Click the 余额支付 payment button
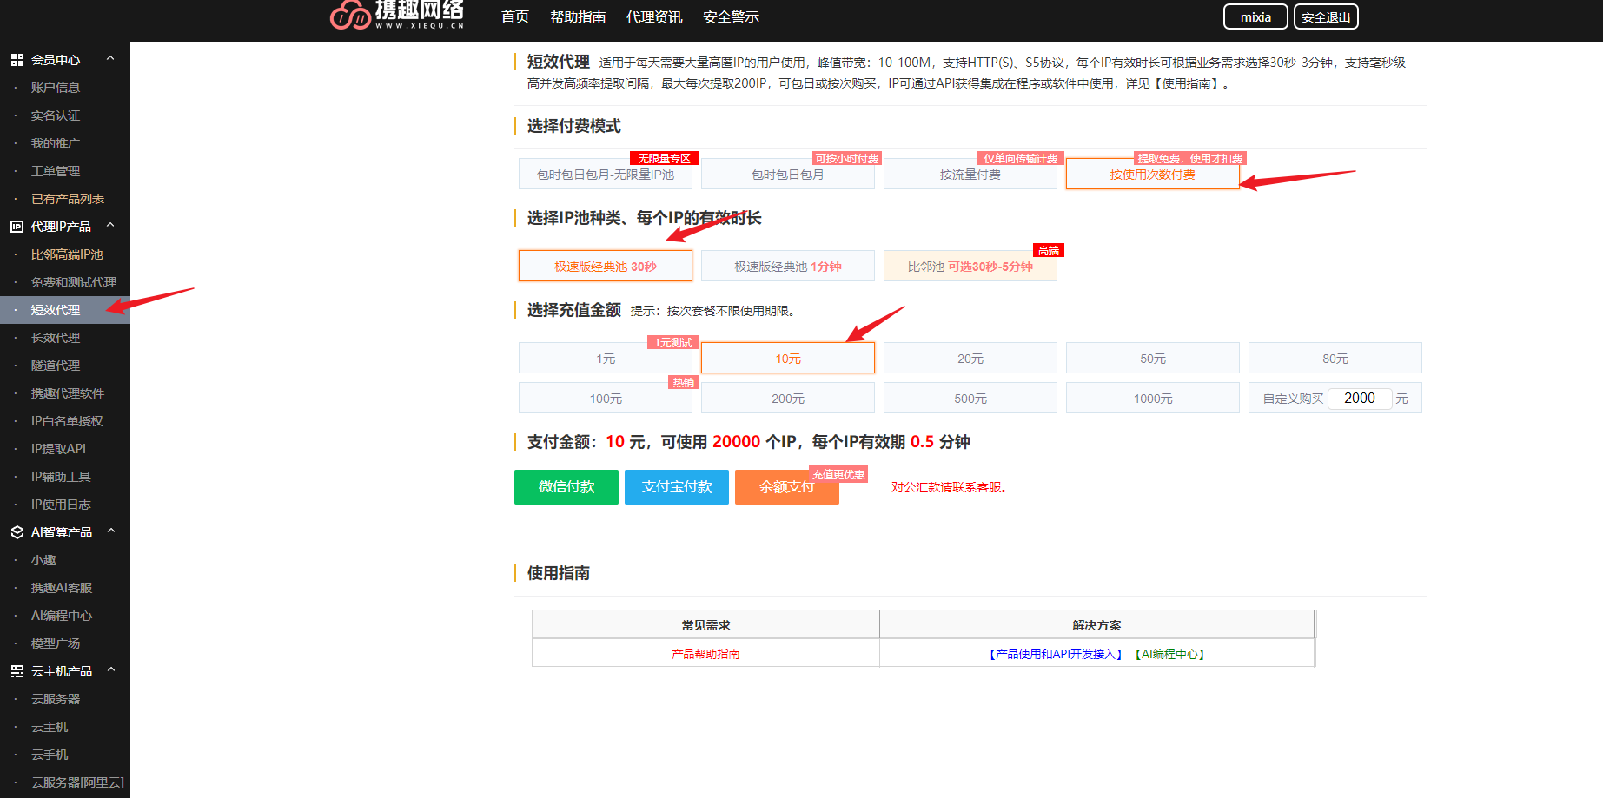The image size is (1603, 798). pos(785,487)
